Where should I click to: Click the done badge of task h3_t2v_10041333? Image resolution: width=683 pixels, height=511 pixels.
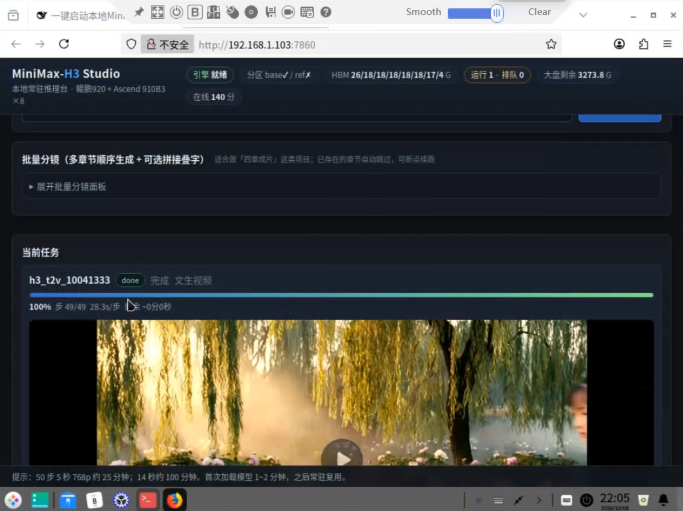(x=130, y=280)
